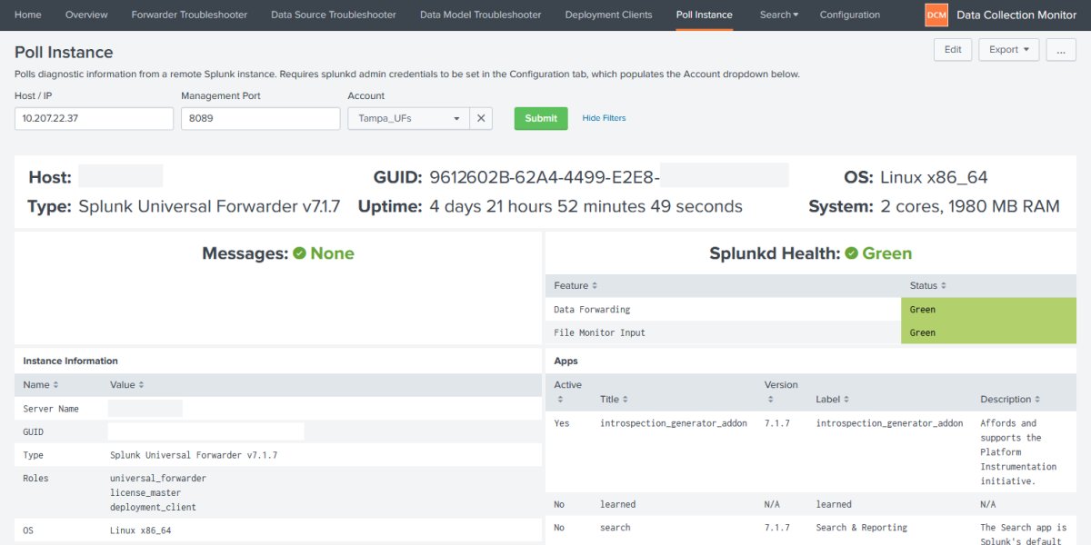
Task: Clear the Account selection with the X
Action: click(481, 118)
